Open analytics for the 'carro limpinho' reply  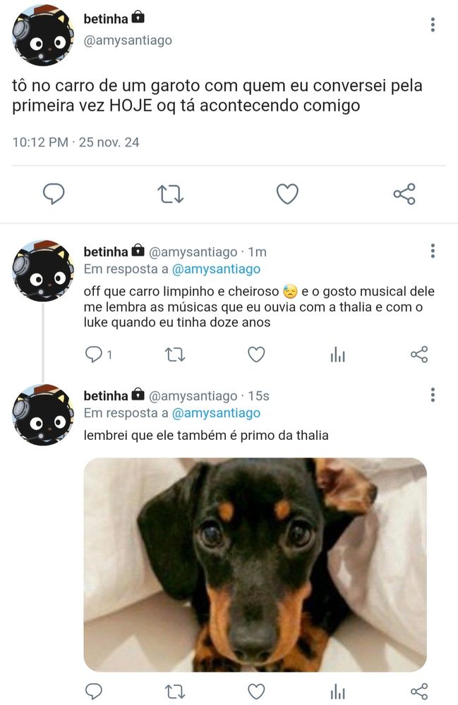[x=337, y=355]
